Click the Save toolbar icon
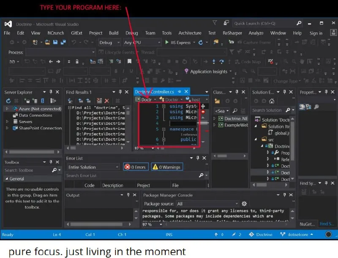This screenshot has width=338, height=258. click(x=55, y=42)
